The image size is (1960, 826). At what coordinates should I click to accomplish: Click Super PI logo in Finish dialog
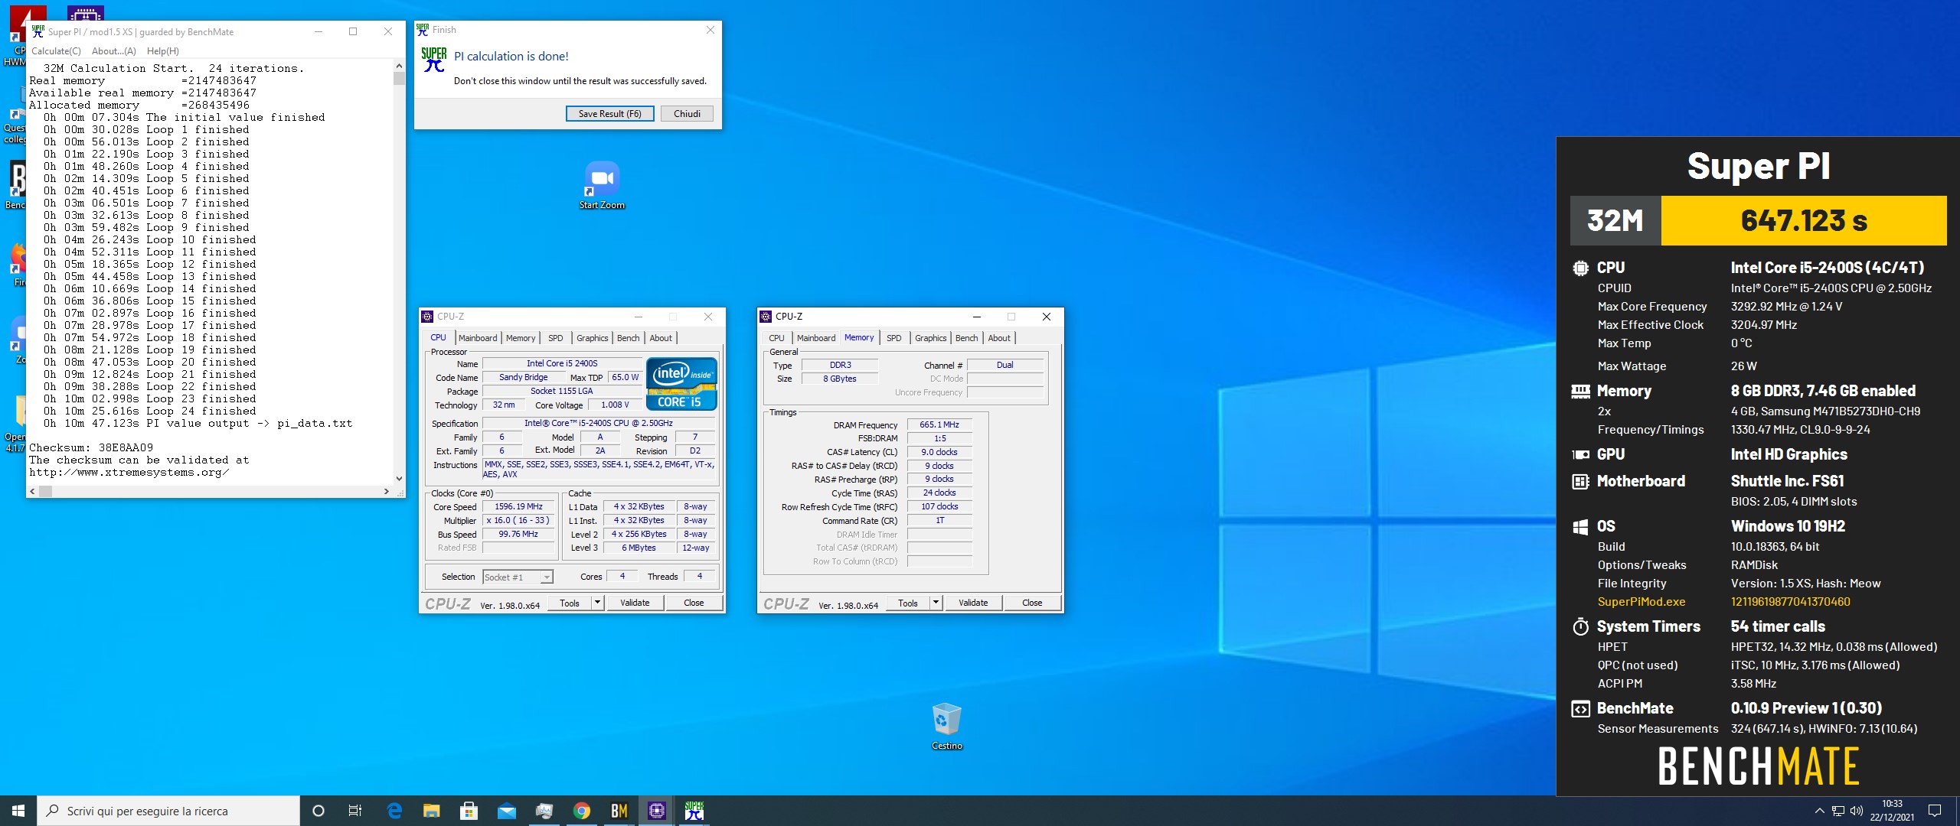coord(433,60)
